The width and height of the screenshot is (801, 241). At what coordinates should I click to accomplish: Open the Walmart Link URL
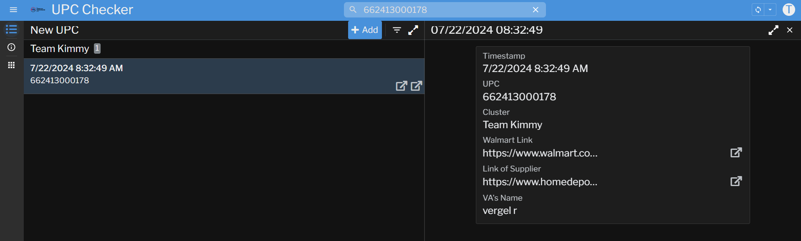[x=736, y=153]
